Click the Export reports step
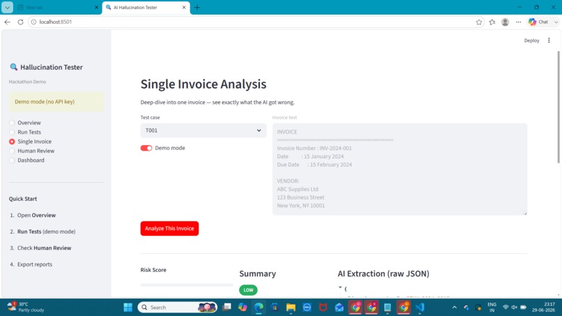The width and height of the screenshot is (562, 316). [x=35, y=264]
